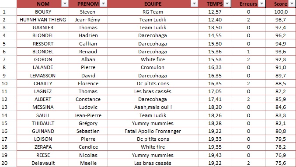Expand the EQUIPE filter arrow
Image resolution: width=296 pixels, height=167 pixels.
194,4
